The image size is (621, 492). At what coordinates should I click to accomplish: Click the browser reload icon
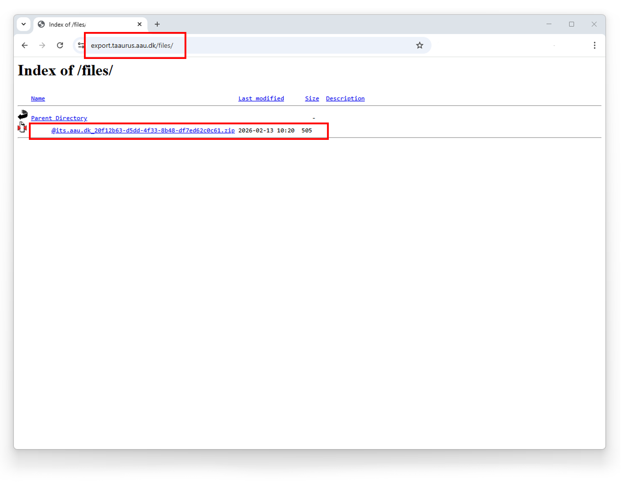(x=60, y=45)
